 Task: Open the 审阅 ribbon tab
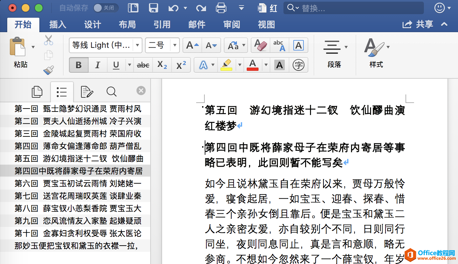point(232,25)
